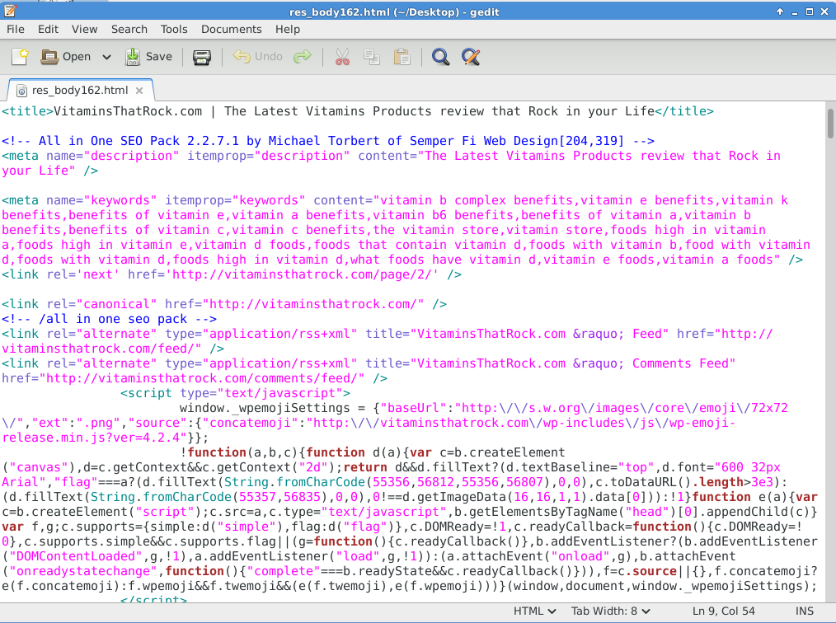Screen dimensions: 836x623
Task: Open a file using the Open button
Action: click(66, 57)
